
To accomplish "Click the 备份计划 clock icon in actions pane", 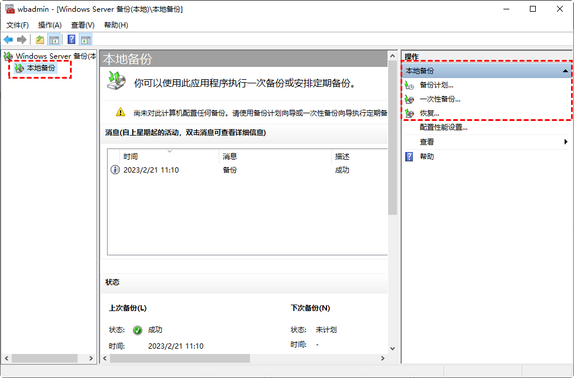I will tap(409, 85).
